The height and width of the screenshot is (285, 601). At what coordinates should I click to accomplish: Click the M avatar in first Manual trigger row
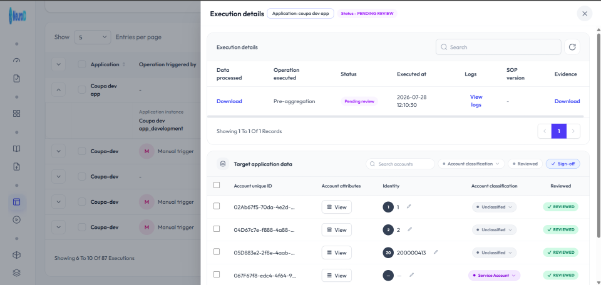146,151
